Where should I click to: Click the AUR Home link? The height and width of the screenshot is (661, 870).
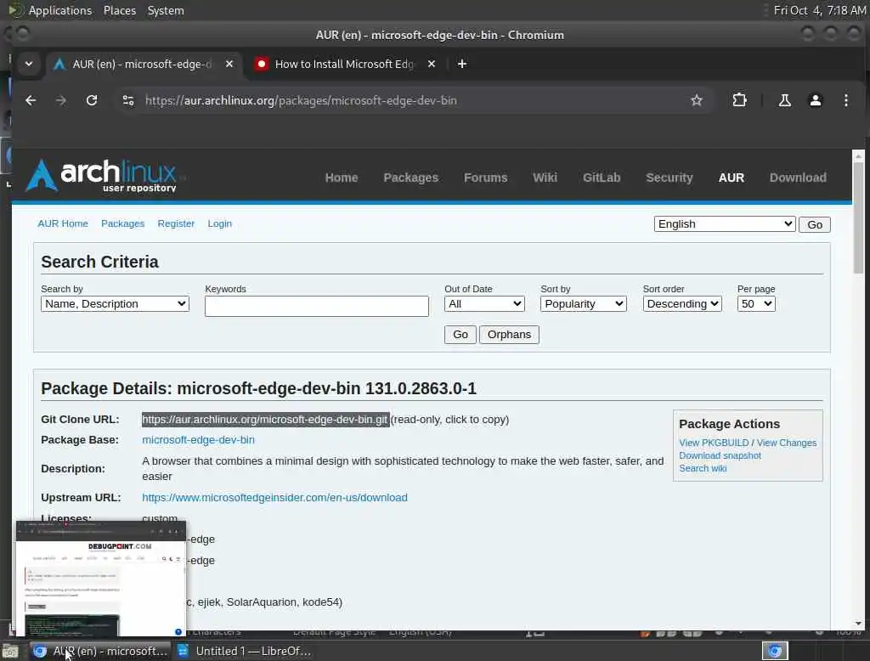63,223
